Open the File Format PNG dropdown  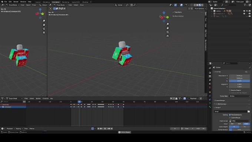[239, 121]
